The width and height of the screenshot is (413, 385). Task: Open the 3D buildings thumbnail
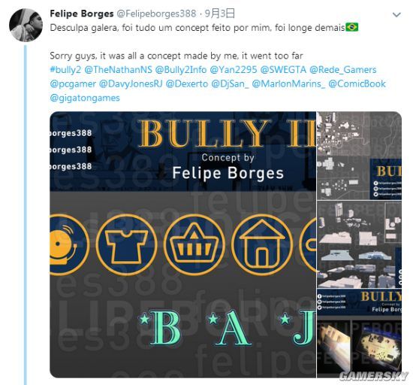(359, 244)
